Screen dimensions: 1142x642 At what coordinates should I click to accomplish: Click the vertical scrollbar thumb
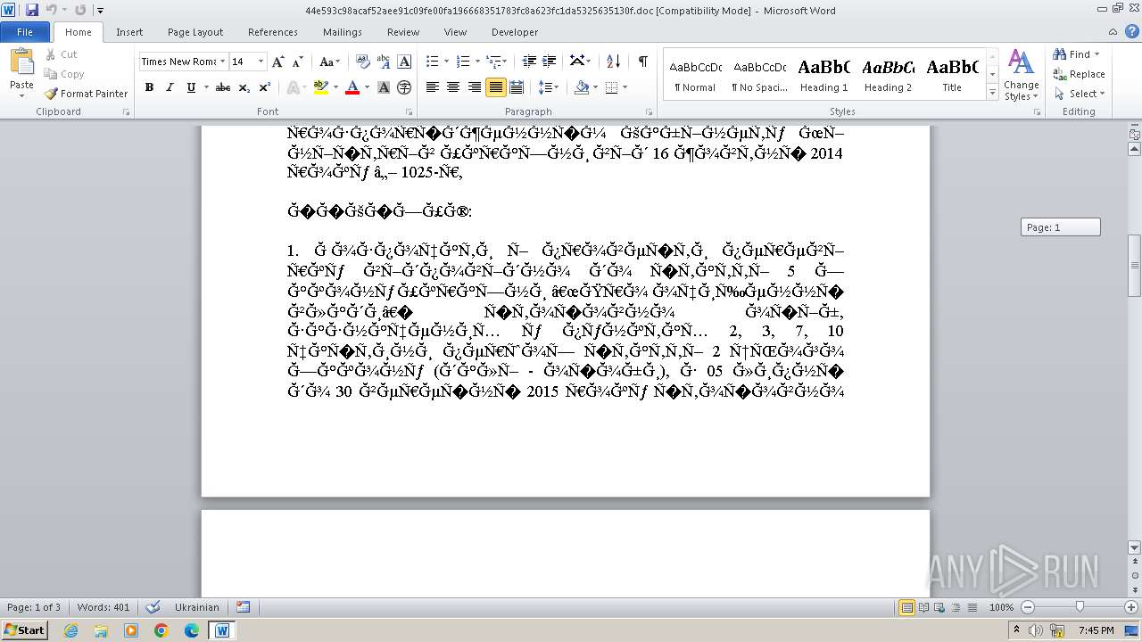tap(1135, 266)
